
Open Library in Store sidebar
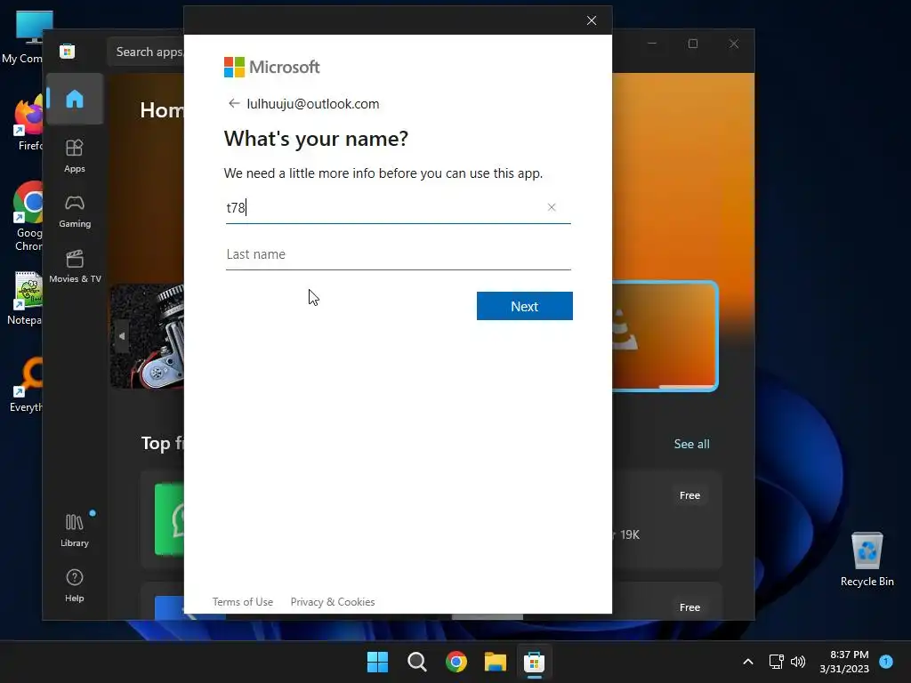click(75, 530)
